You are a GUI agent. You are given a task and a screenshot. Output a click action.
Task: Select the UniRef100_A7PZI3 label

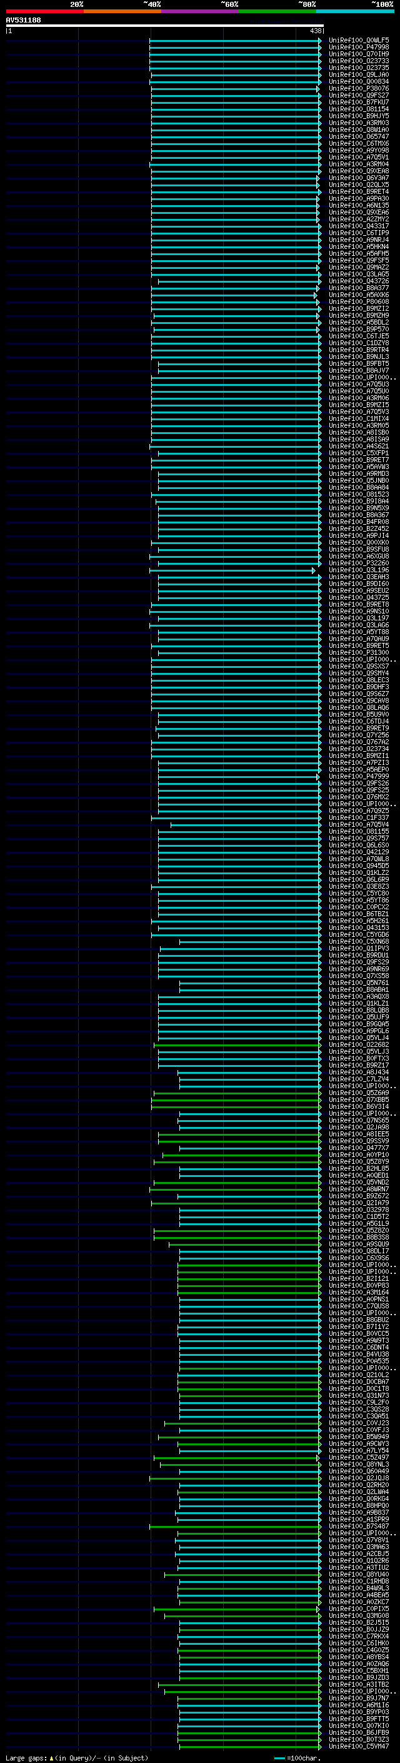point(359,762)
